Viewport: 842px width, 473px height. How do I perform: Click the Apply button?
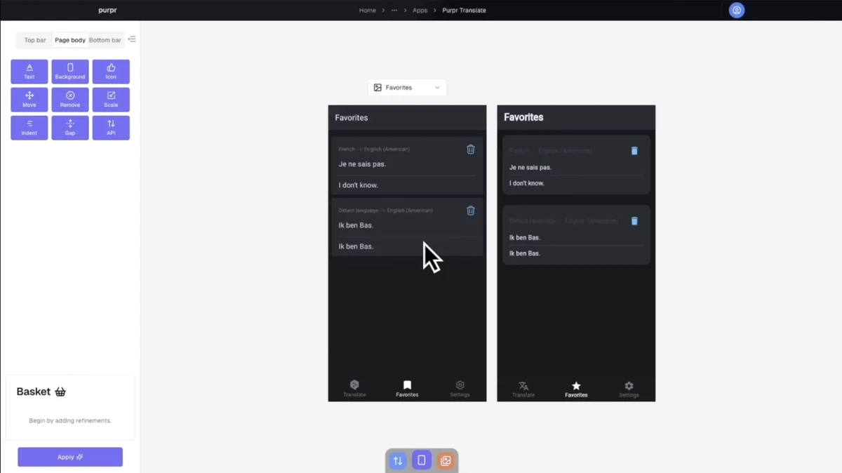pos(70,457)
